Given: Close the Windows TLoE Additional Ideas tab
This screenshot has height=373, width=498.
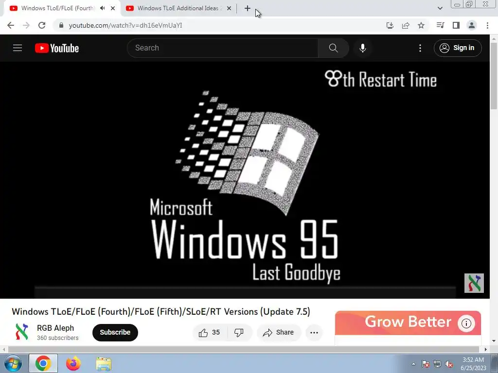Looking at the screenshot, I should [229, 9].
